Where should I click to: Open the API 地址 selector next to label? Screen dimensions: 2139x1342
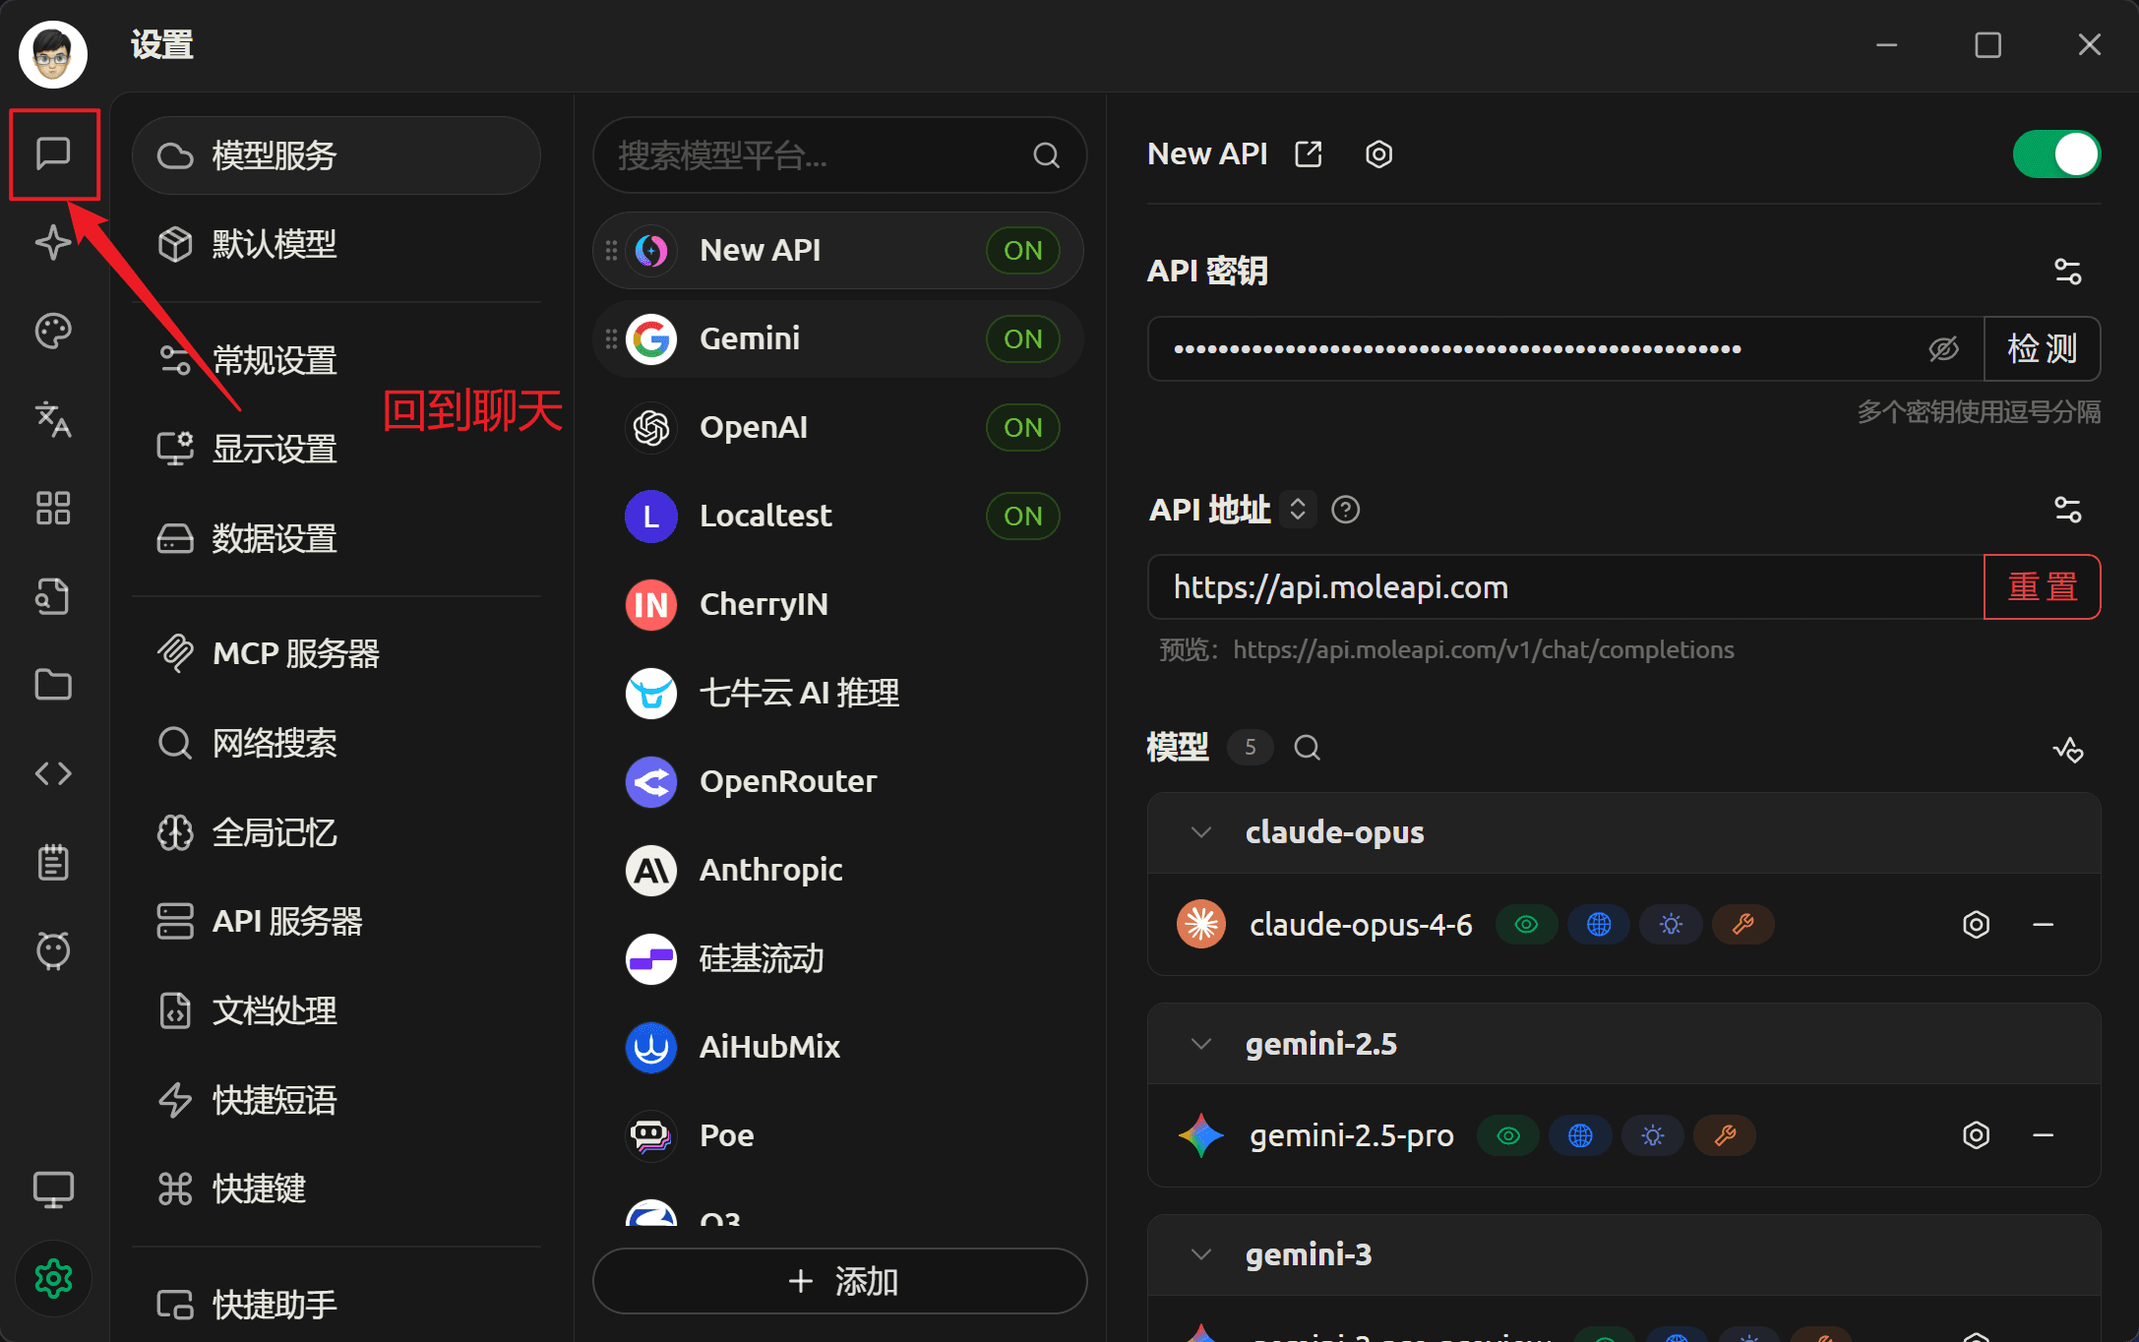coord(1298,509)
